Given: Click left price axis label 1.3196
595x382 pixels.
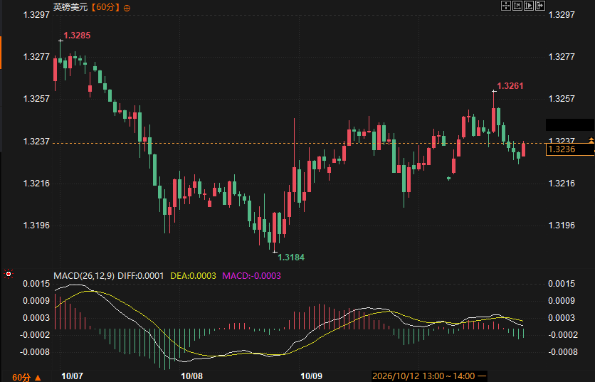Looking at the screenshot, I should pos(36,226).
